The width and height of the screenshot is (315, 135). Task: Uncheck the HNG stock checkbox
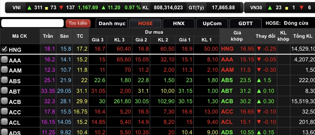(x=4, y=49)
